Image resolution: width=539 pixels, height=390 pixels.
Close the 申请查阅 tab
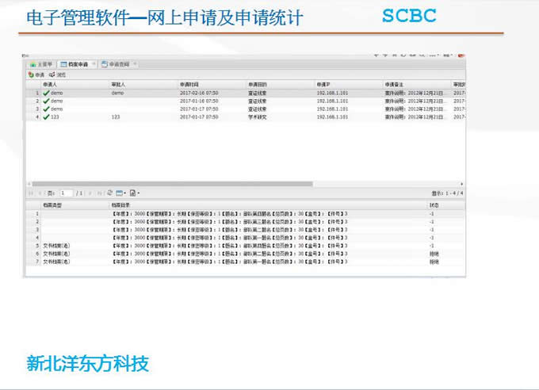(135, 64)
